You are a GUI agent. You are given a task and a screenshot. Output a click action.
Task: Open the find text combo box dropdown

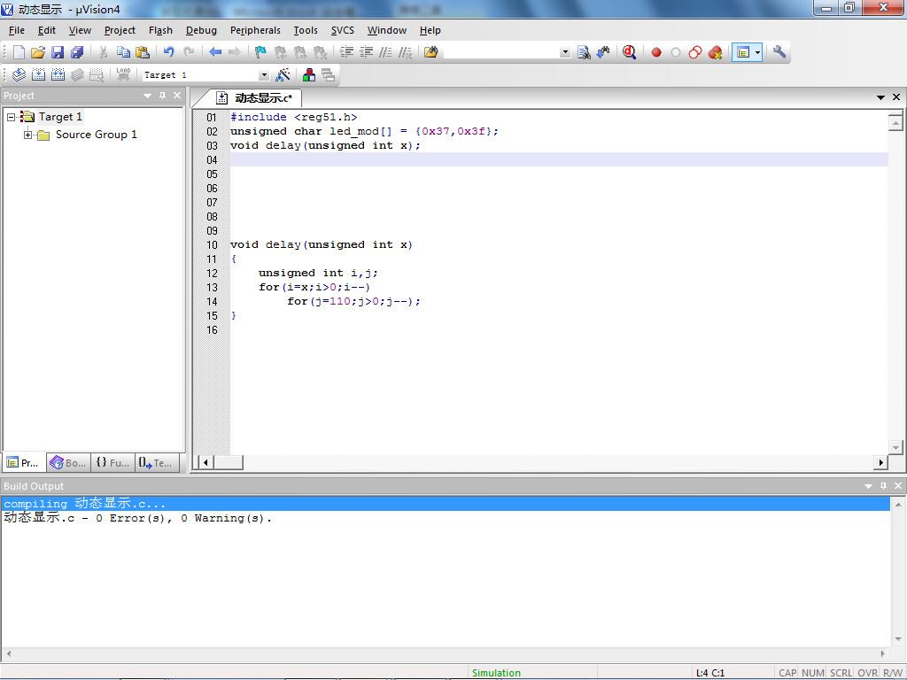[x=565, y=52]
